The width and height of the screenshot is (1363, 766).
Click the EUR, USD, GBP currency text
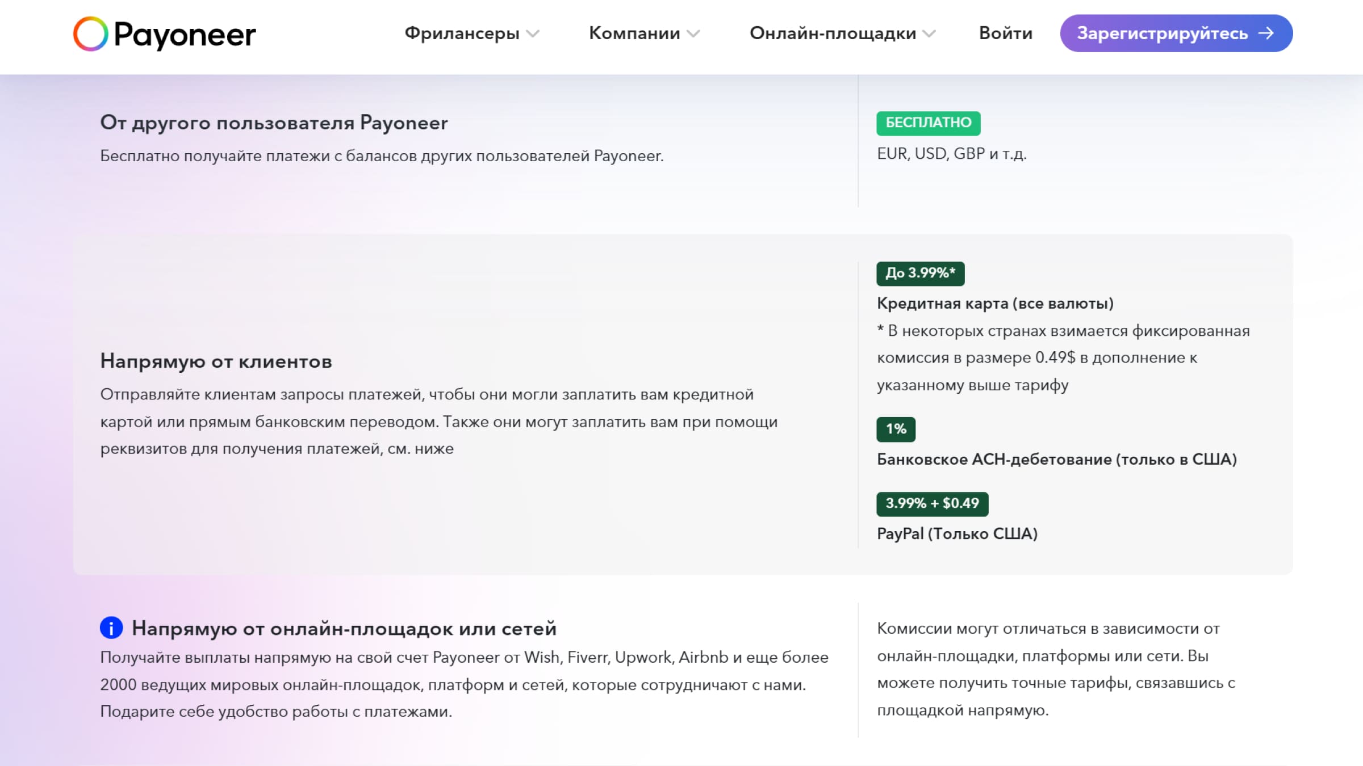click(x=952, y=153)
